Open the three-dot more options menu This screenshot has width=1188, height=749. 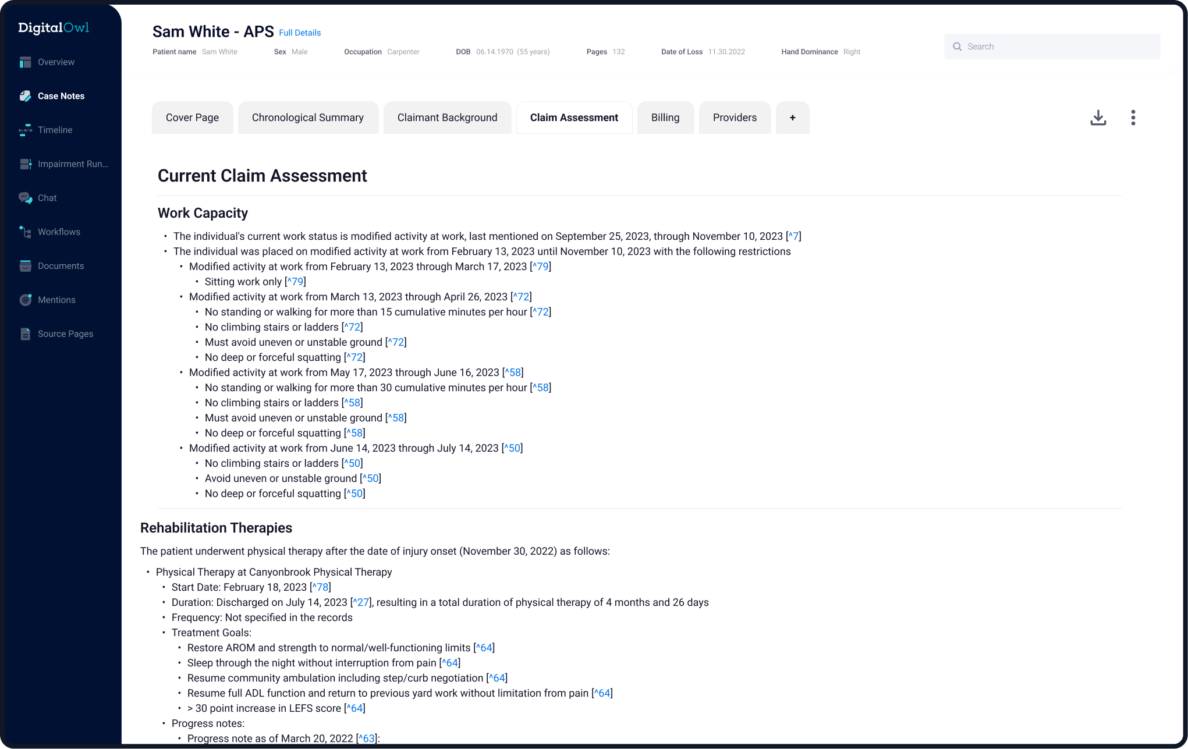pos(1133,118)
